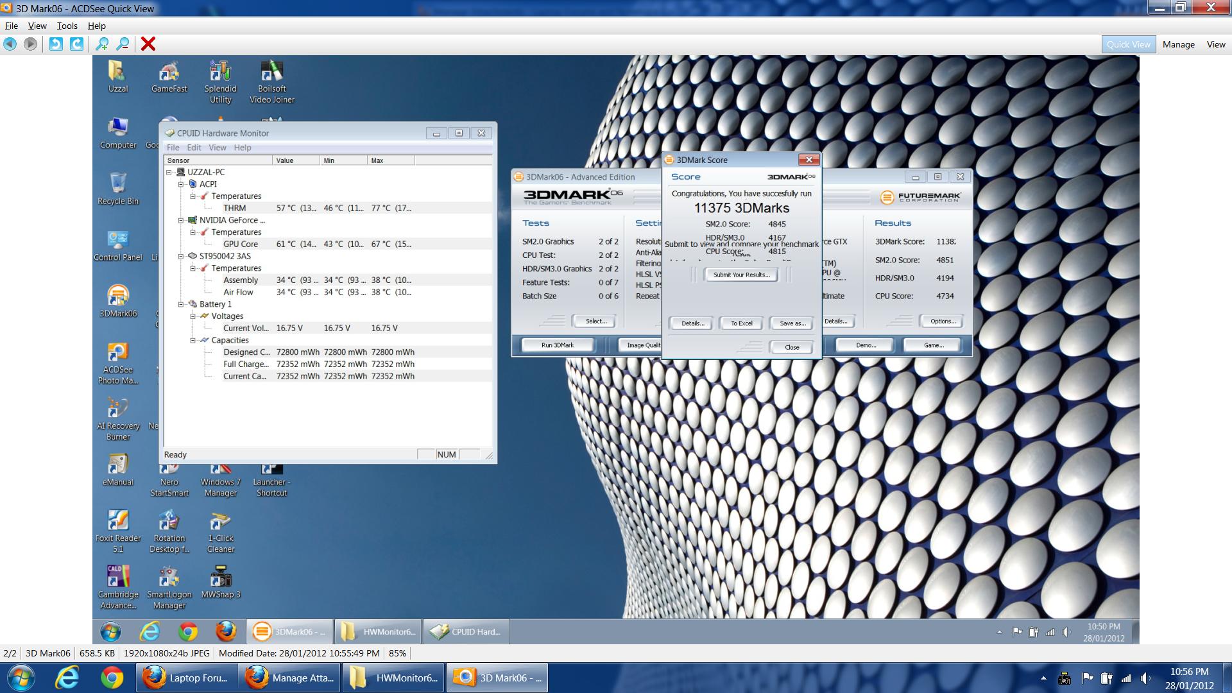Click the 1920x1080x24b JPEG status entry
The width and height of the screenshot is (1232, 693).
point(166,653)
